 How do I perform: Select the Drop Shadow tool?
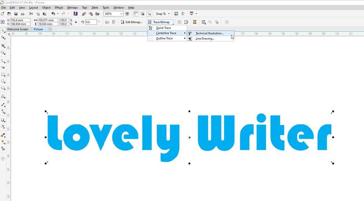point(3,120)
